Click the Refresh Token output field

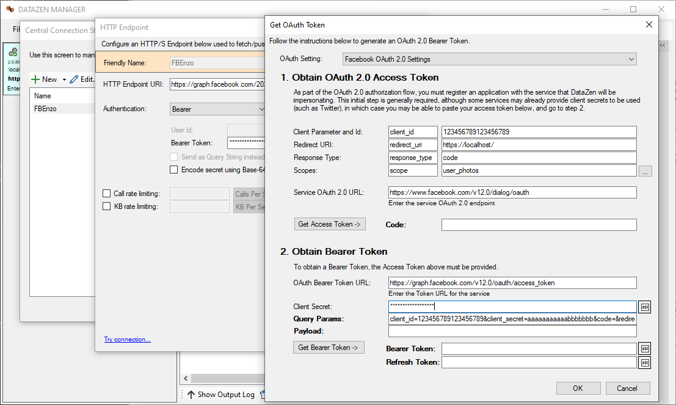pyautogui.click(x=539, y=362)
